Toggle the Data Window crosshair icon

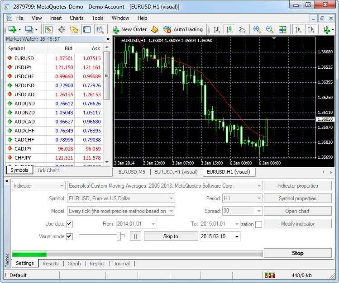62,29
